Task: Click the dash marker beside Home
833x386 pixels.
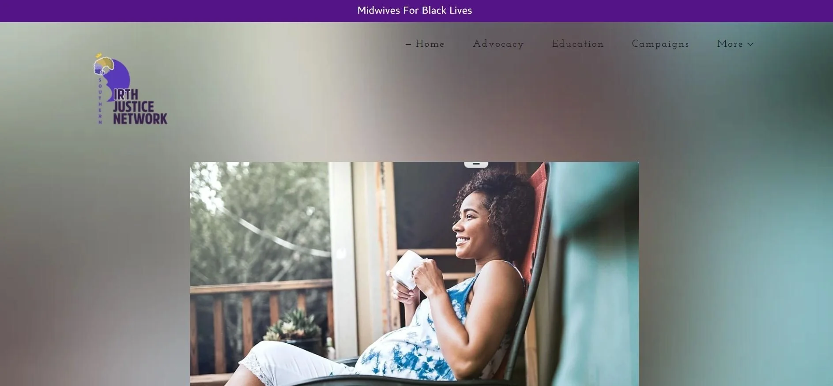Action: [408, 45]
